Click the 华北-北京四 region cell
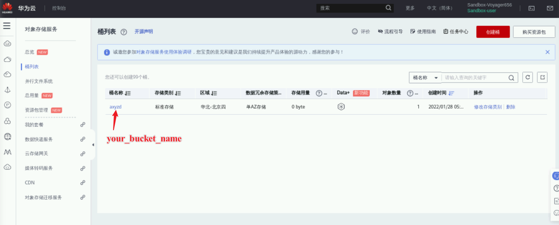Image resolution: width=559 pixels, height=225 pixels. [x=213, y=107]
